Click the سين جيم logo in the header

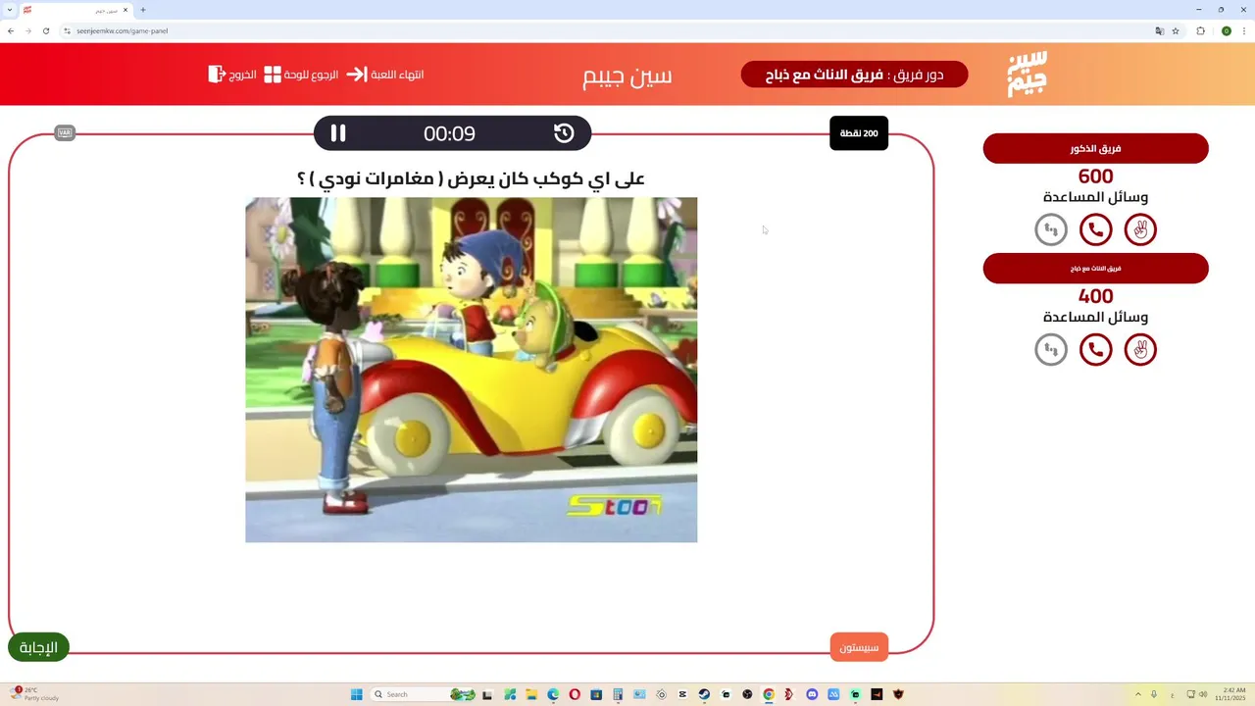pos(1028,74)
